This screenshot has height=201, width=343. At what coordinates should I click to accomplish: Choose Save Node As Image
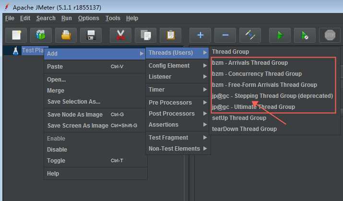[95, 114]
